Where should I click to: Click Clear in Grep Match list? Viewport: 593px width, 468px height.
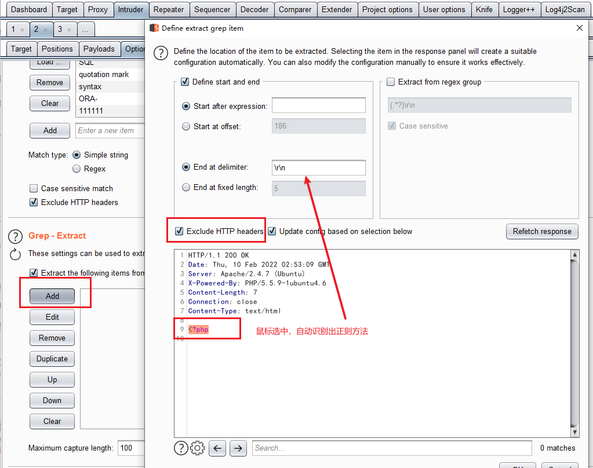(50, 103)
